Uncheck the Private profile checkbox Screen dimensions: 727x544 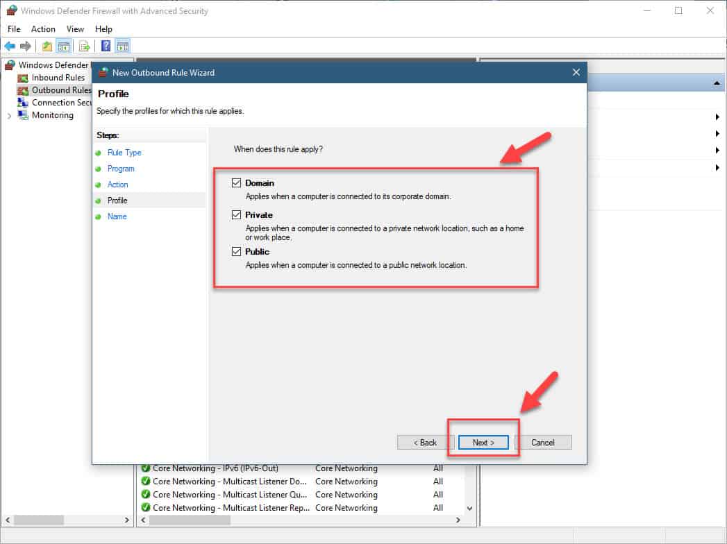(x=237, y=214)
